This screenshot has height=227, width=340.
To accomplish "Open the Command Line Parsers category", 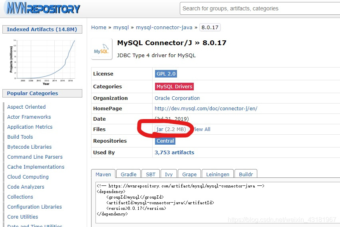I will [x=35, y=157].
